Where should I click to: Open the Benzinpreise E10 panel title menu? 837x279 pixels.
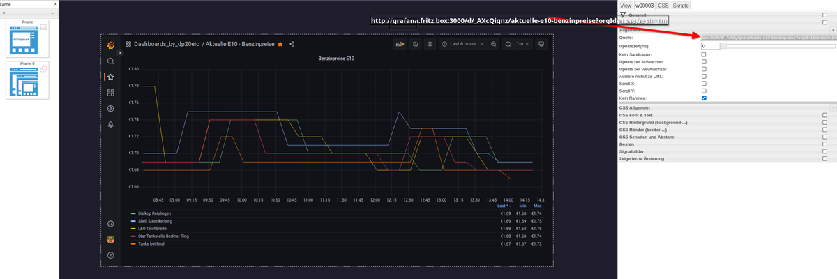pos(335,59)
